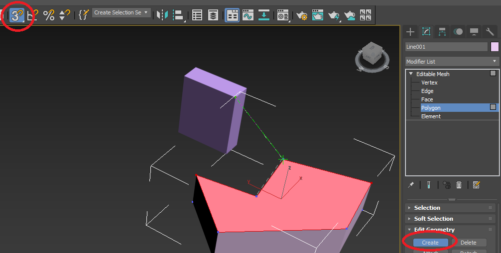Click the Selection rollout grip handle

pos(490,208)
